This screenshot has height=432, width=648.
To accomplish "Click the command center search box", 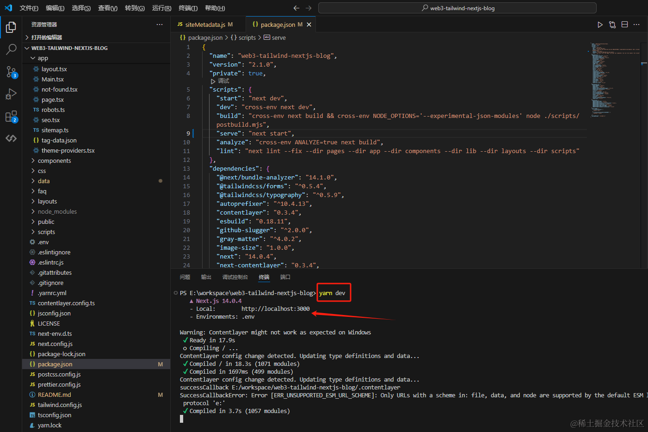I will 457,8.
